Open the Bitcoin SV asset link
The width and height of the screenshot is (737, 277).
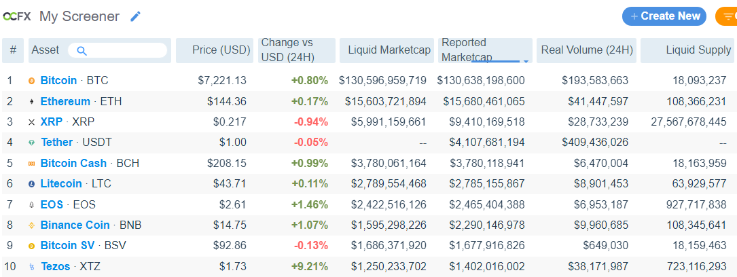point(68,246)
